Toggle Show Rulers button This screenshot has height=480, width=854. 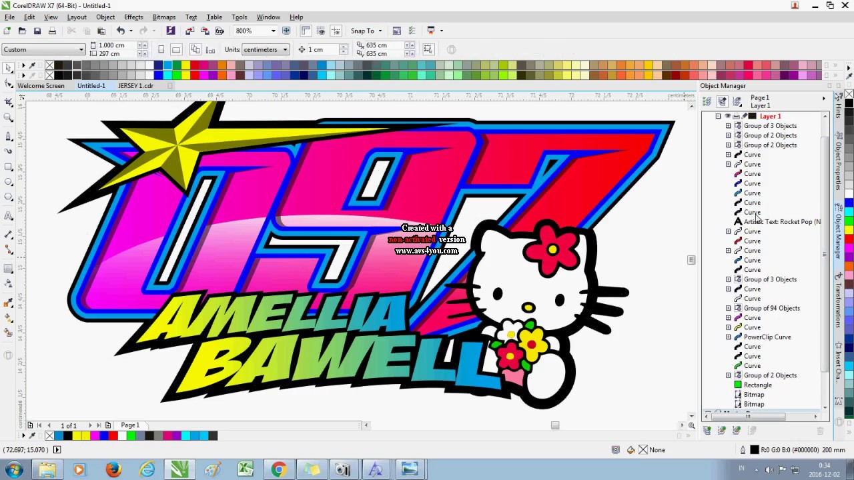click(x=306, y=31)
